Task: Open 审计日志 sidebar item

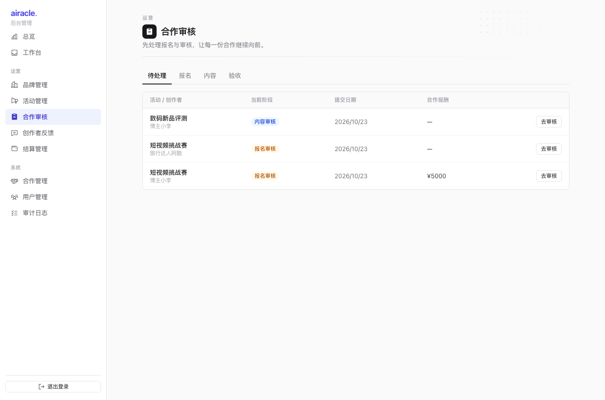Action: pyautogui.click(x=53, y=213)
